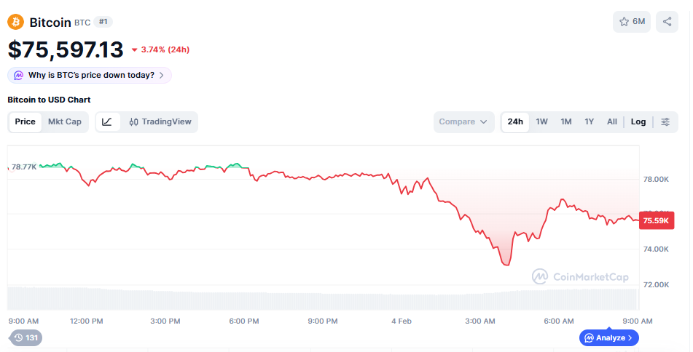Expand 'Why is BTC's price down today?'
This screenshot has height=352, width=693.
[x=91, y=76]
